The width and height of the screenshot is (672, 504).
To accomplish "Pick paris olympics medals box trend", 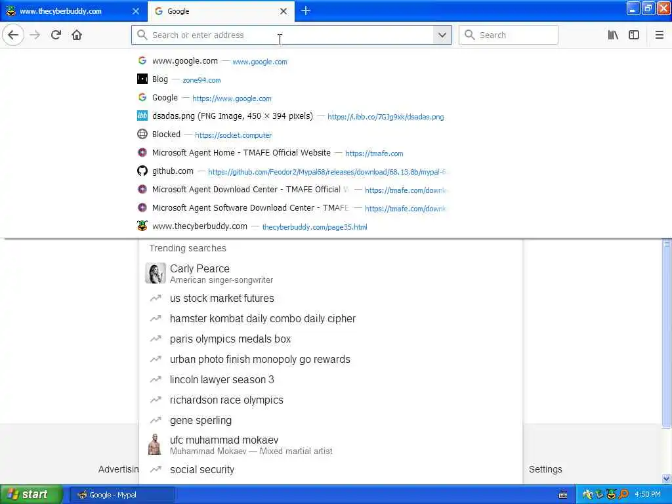I will click(x=331, y=339).
